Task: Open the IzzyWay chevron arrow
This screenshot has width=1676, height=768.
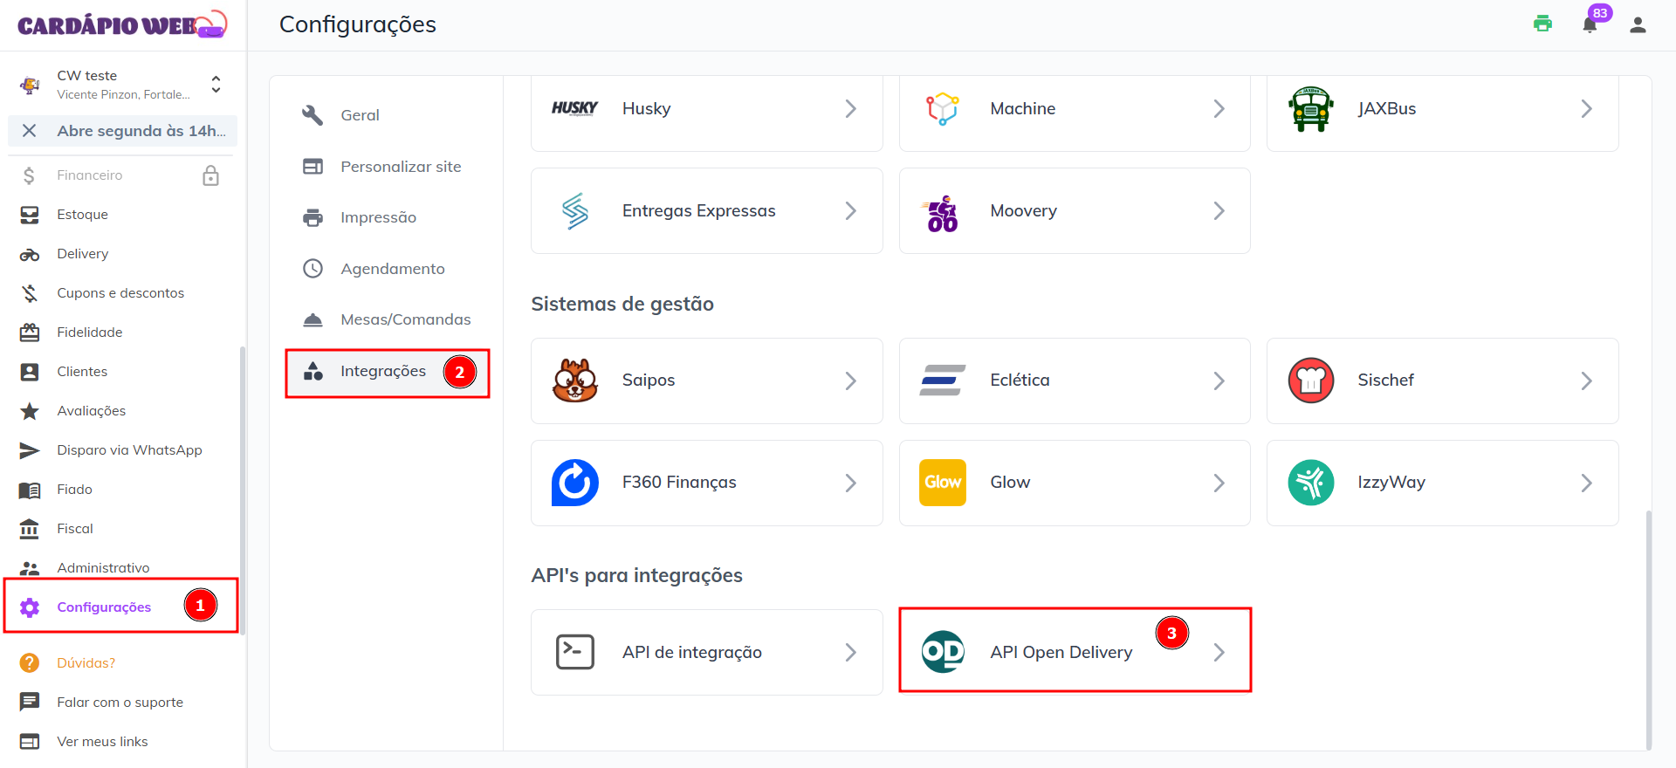Action: pos(1586,483)
